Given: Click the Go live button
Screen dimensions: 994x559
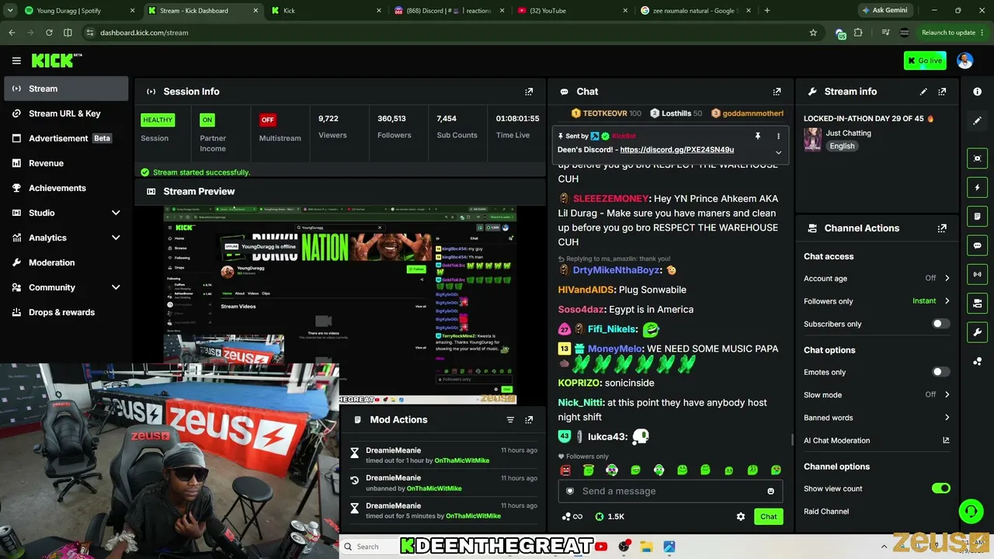Looking at the screenshot, I should (x=925, y=61).
